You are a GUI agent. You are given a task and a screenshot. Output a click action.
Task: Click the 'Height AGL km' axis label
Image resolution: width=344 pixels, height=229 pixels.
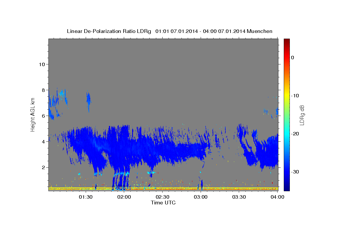coord(33,114)
